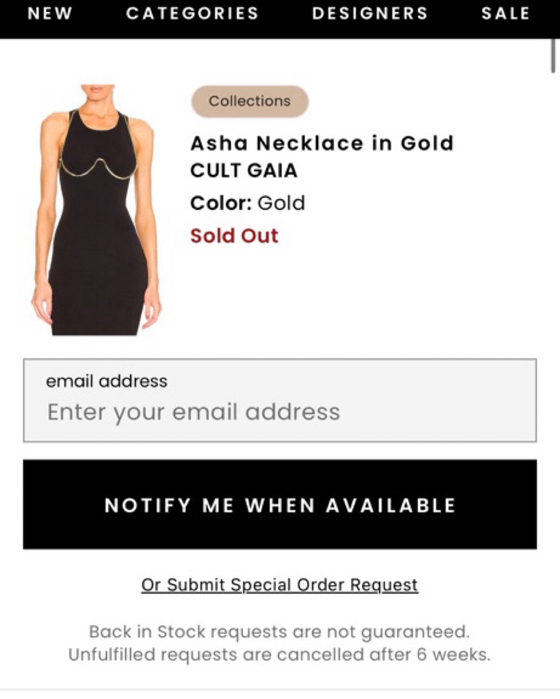Screen dimensions: 560x699
Task: Click the small email address field label
Action: pyautogui.click(x=106, y=381)
